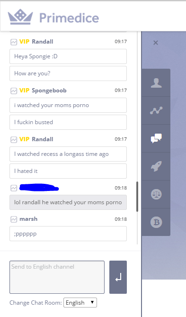The width and height of the screenshot is (186, 317).
Task: Click stats icon next to blue-redacted username
Action: tap(14, 188)
